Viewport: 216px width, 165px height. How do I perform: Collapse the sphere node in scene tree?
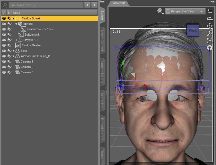pyautogui.click(x=16, y=24)
